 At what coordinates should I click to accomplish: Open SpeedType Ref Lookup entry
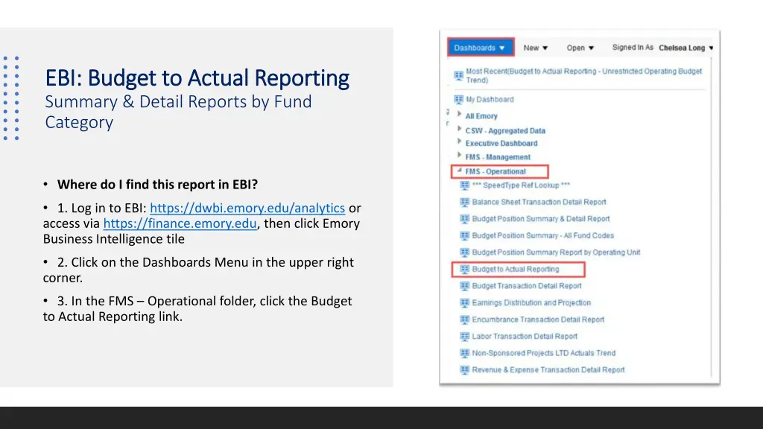click(521, 185)
